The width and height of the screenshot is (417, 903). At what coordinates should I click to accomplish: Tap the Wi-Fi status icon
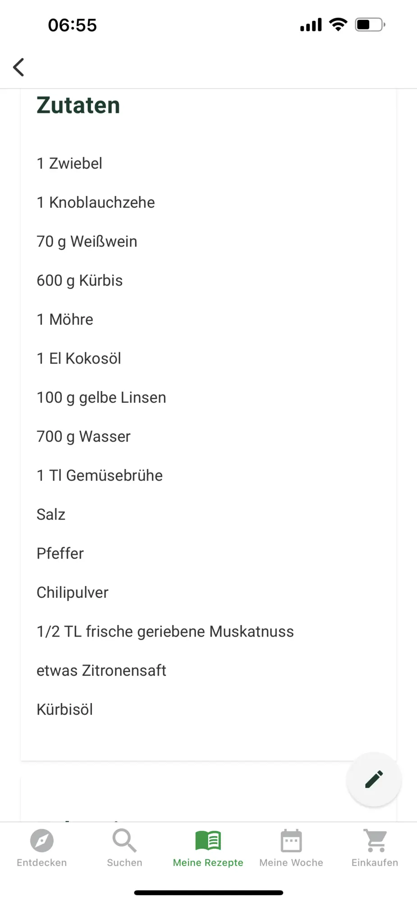[x=338, y=24]
